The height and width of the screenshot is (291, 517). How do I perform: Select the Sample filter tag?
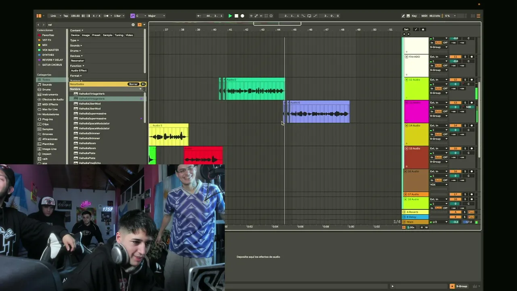point(107,35)
